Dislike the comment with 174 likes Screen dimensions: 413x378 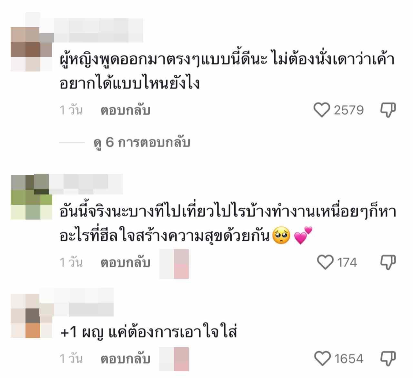(x=388, y=262)
